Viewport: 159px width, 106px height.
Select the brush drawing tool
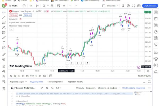4,38
